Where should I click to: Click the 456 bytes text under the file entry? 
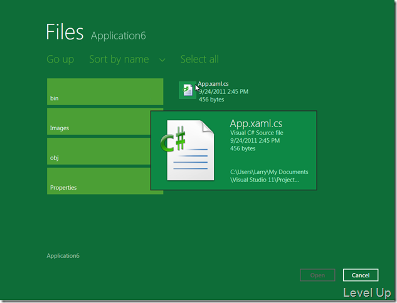point(211,100)
